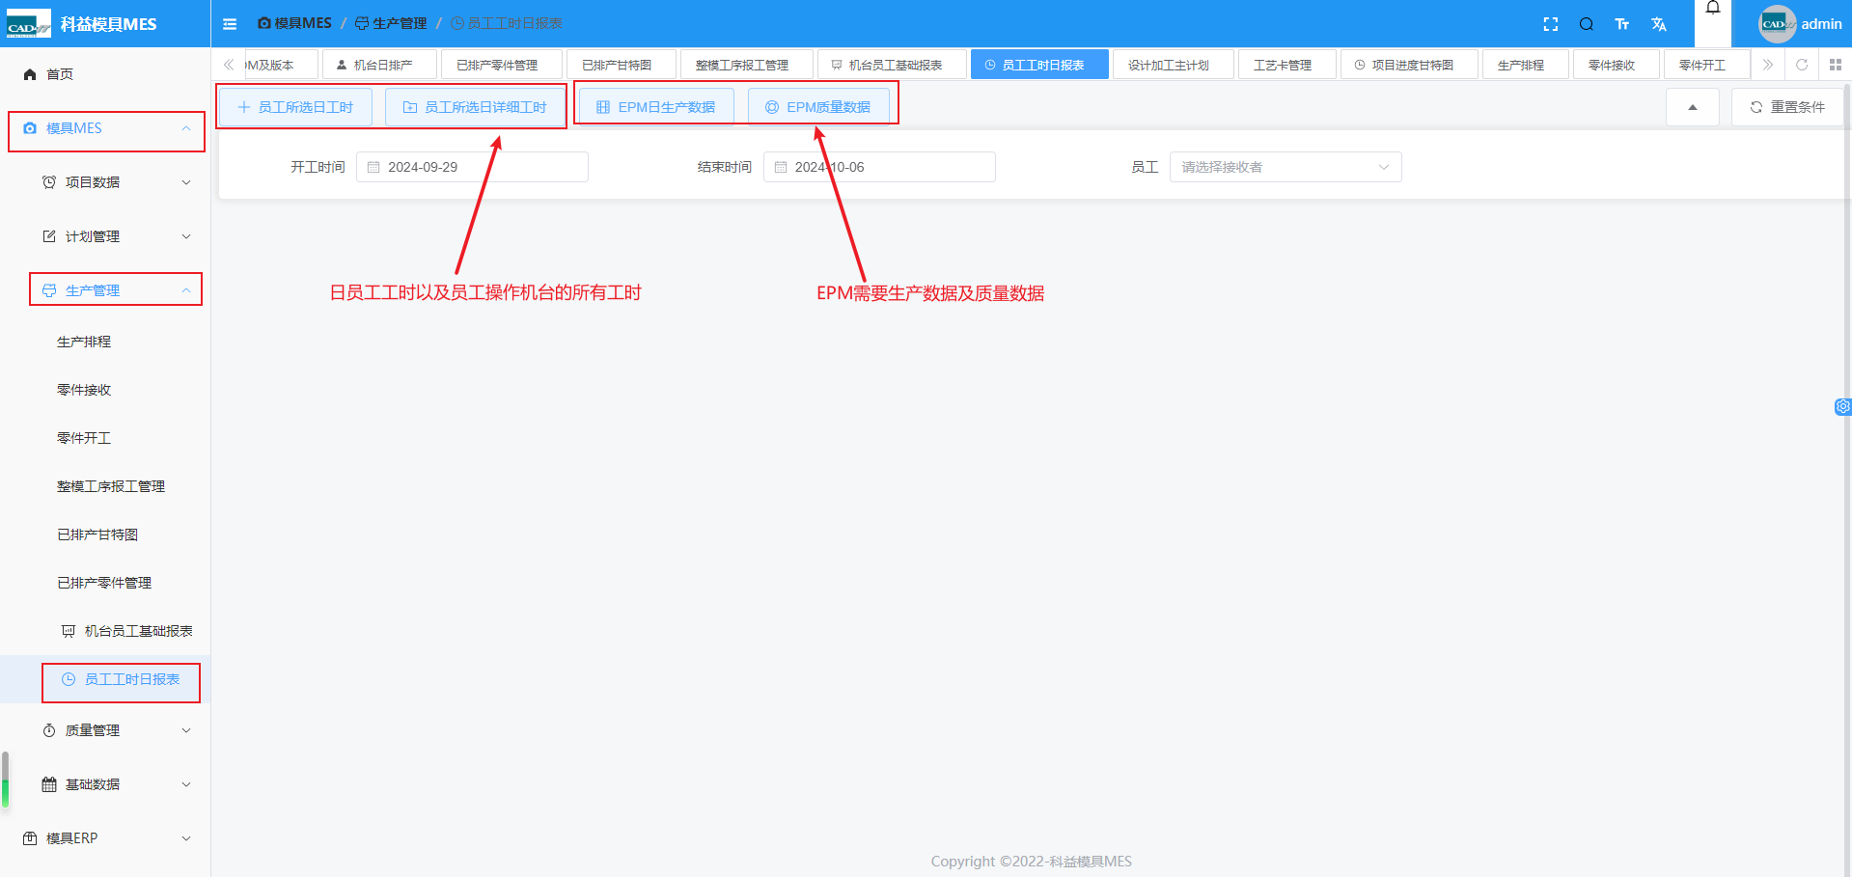Switch to partially visible M及版本 tab
The image size is (1852, 877).
pyautogui.click(x=281, y=65)
